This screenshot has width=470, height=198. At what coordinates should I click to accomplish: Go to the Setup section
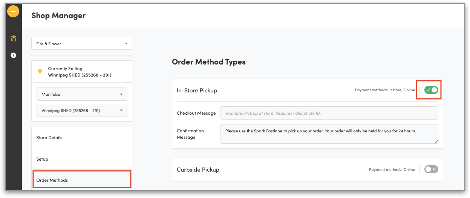click(82, 159)
